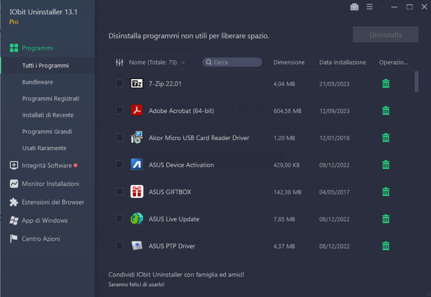Uninstall 7-Zip 22.01 via trash icon
The image size is (431, 297).
pos(386,84)
